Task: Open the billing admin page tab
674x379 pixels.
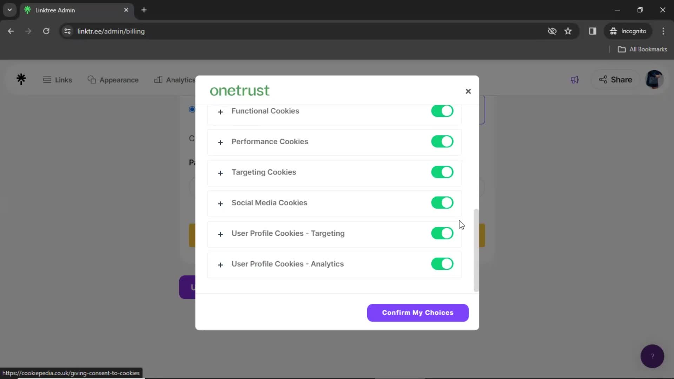Action: pos(77,10)
